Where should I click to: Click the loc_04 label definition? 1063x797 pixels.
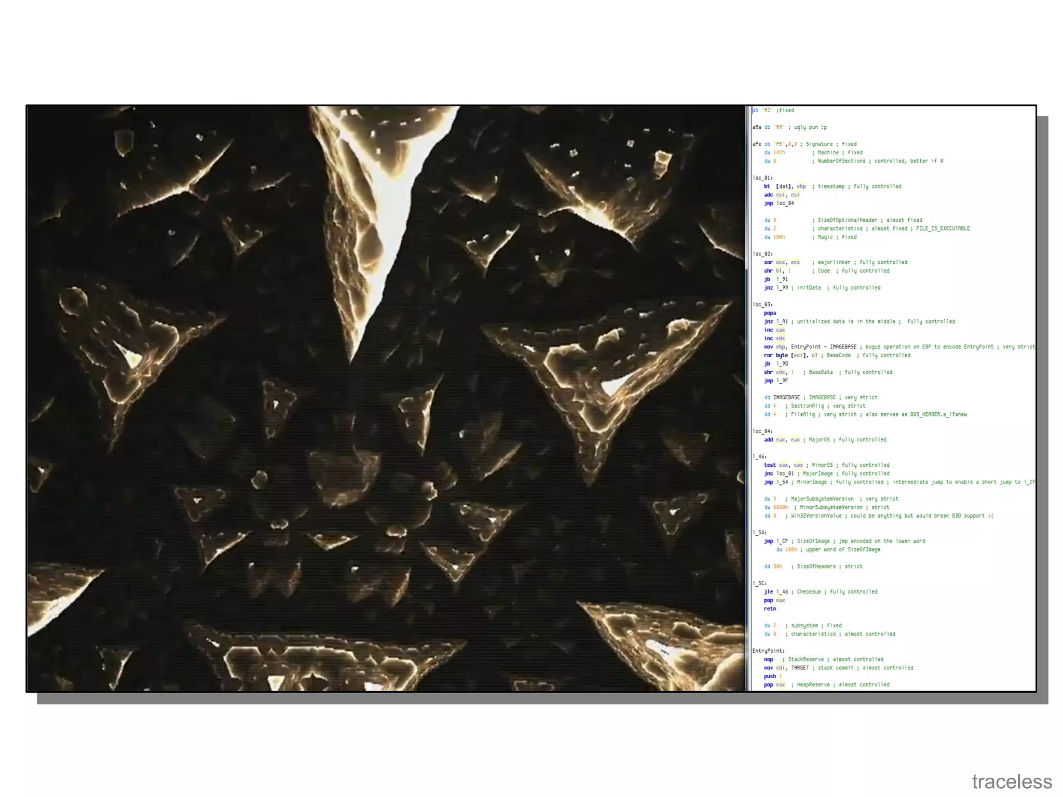pyautogui.click(x=762, y=431)
